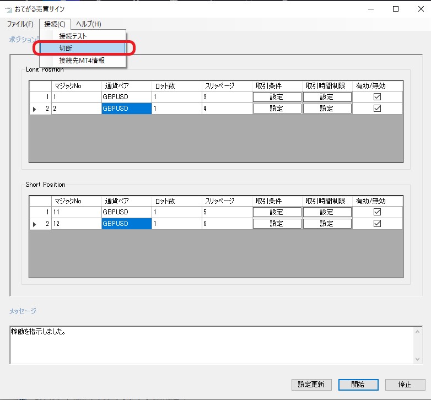Click the スリッページ cell with value 3

tap(227, 97)
